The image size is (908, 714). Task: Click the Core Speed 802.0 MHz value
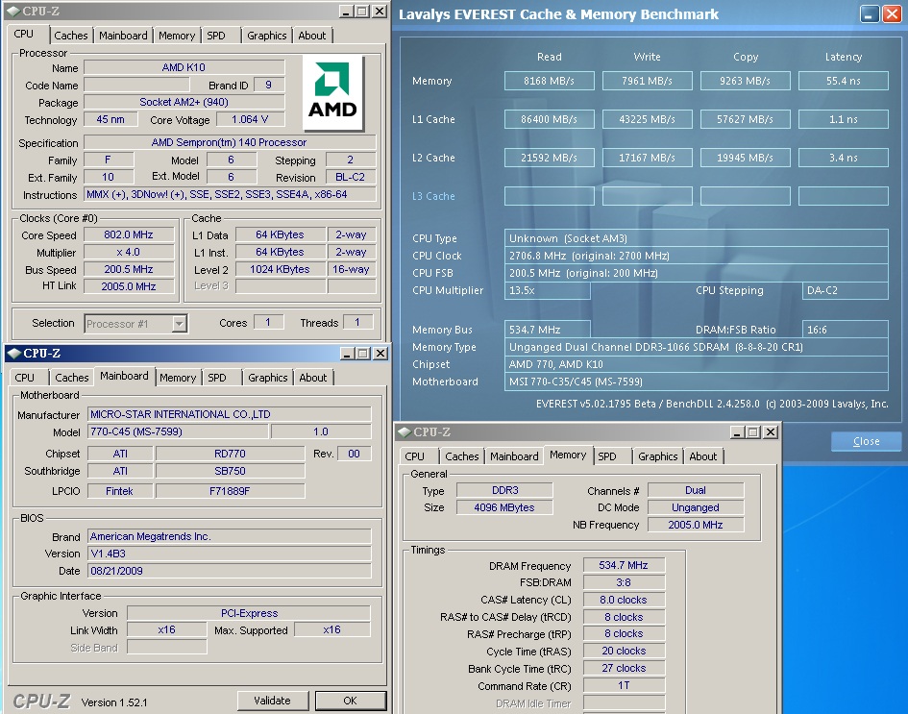(129, 235)
